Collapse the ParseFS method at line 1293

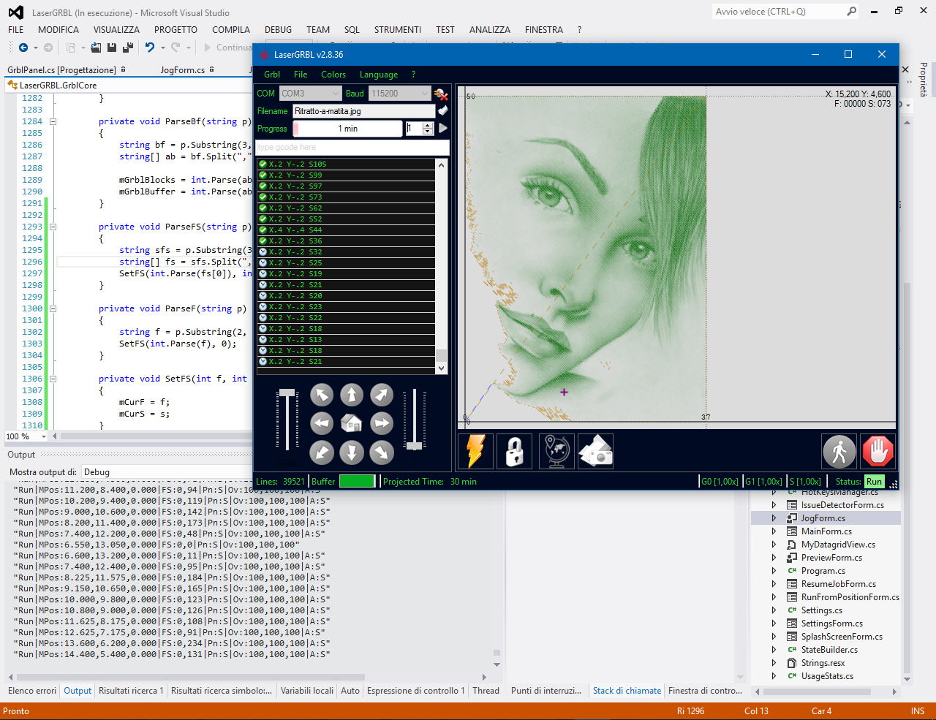(53, 227)
